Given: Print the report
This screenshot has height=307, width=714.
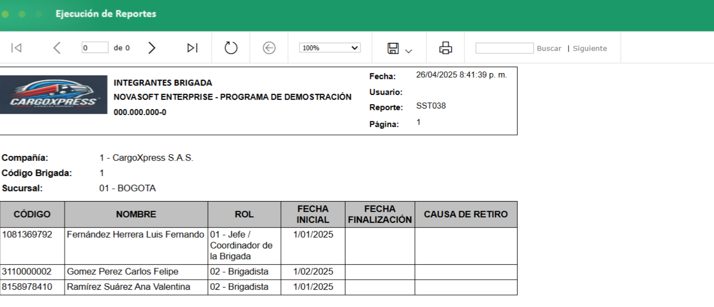Looking at the screenshot, I should (446, 48).
